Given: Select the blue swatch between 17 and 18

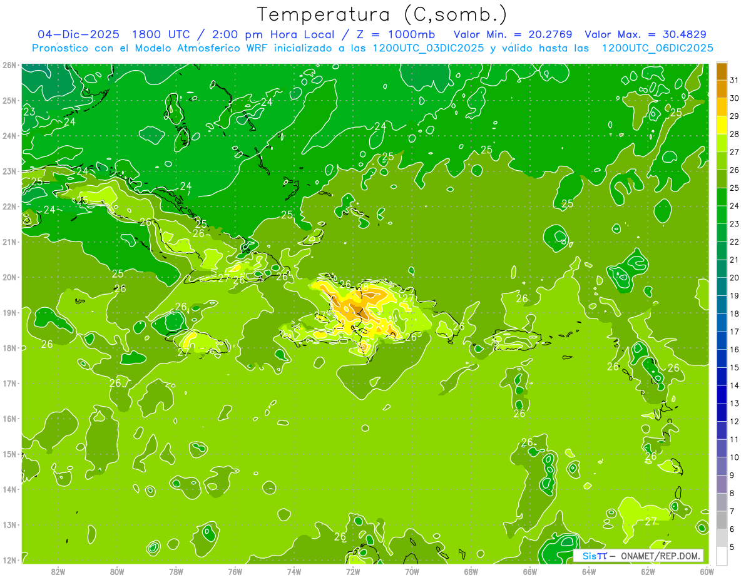Looking at the screenshot, I should (x=722, y=322).
